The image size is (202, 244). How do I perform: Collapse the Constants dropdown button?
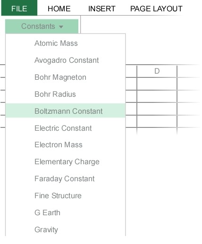42,26
